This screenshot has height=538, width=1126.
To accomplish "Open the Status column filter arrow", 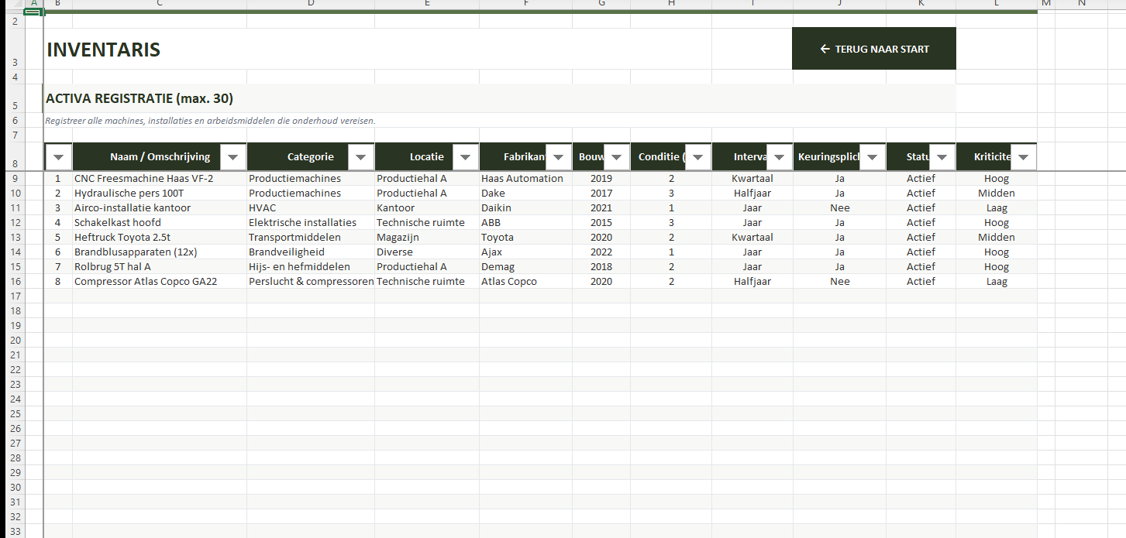I will 942,157.
